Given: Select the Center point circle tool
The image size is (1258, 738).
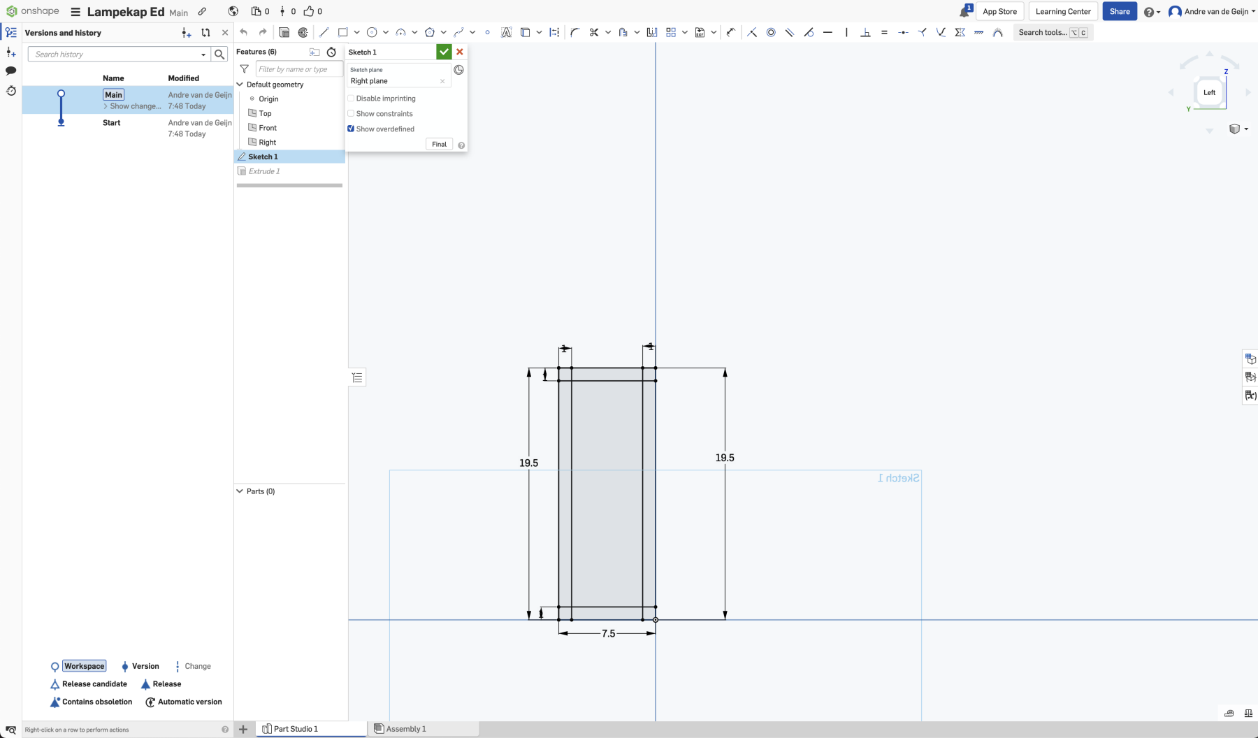Looking at the screenshot, I should [372, 32].
